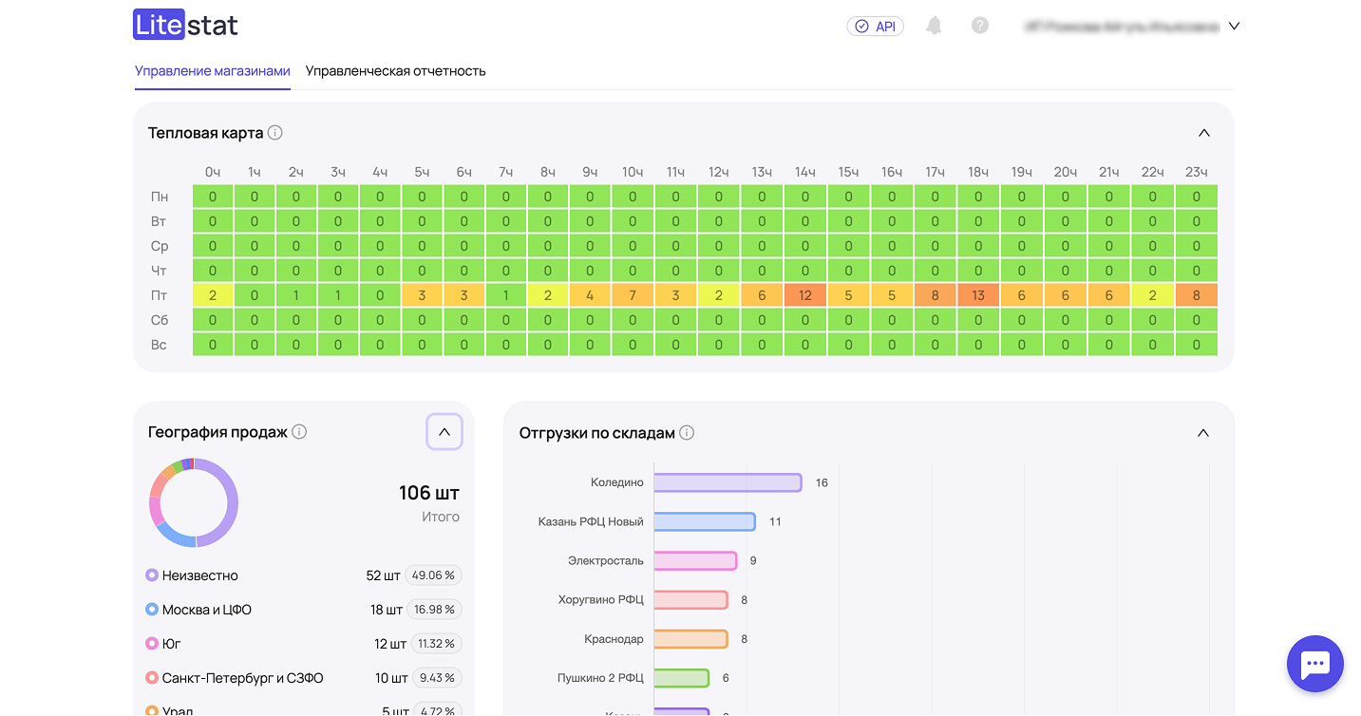Image resolution: width=1361 pixels, height=716 pixels.
Task: Click the Коледино warehouse bar
Action: click(x=728, y=482)
